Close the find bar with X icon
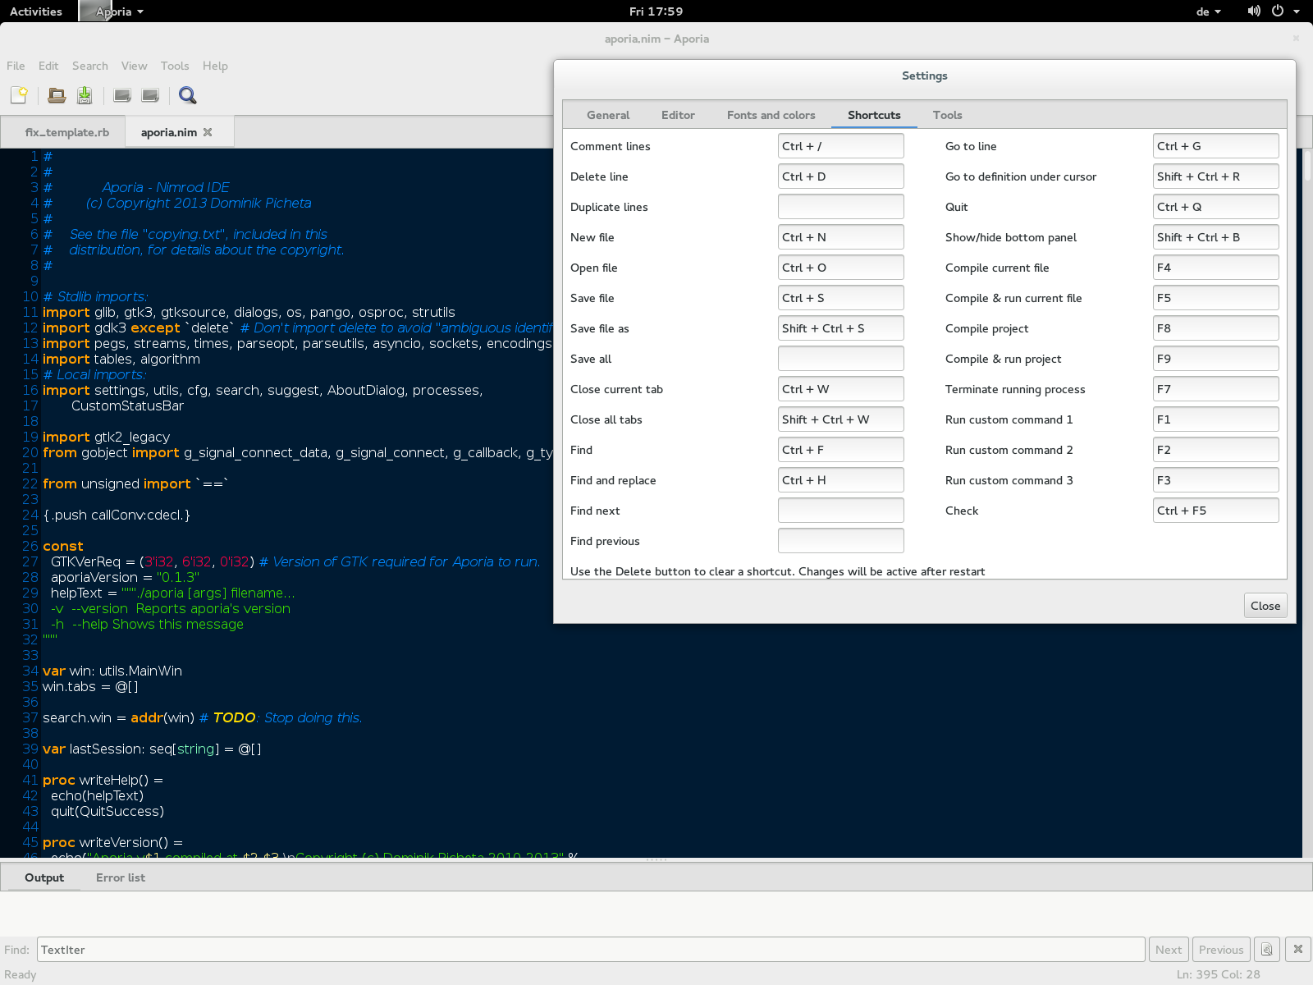This screenshot has height=985, width=1313. click(1298, 950)
